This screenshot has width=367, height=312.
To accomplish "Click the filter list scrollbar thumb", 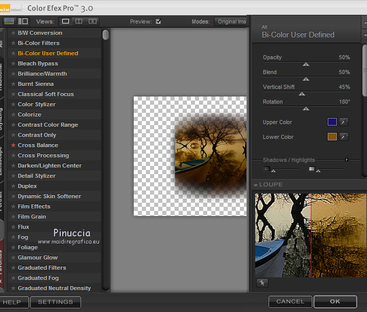I will [106, 34].
